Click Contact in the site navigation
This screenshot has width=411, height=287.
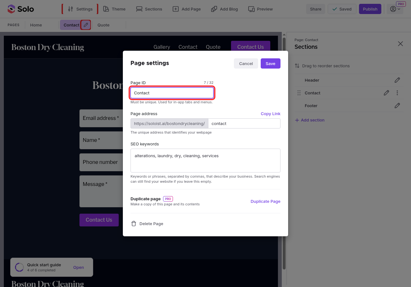click(188, 47)
